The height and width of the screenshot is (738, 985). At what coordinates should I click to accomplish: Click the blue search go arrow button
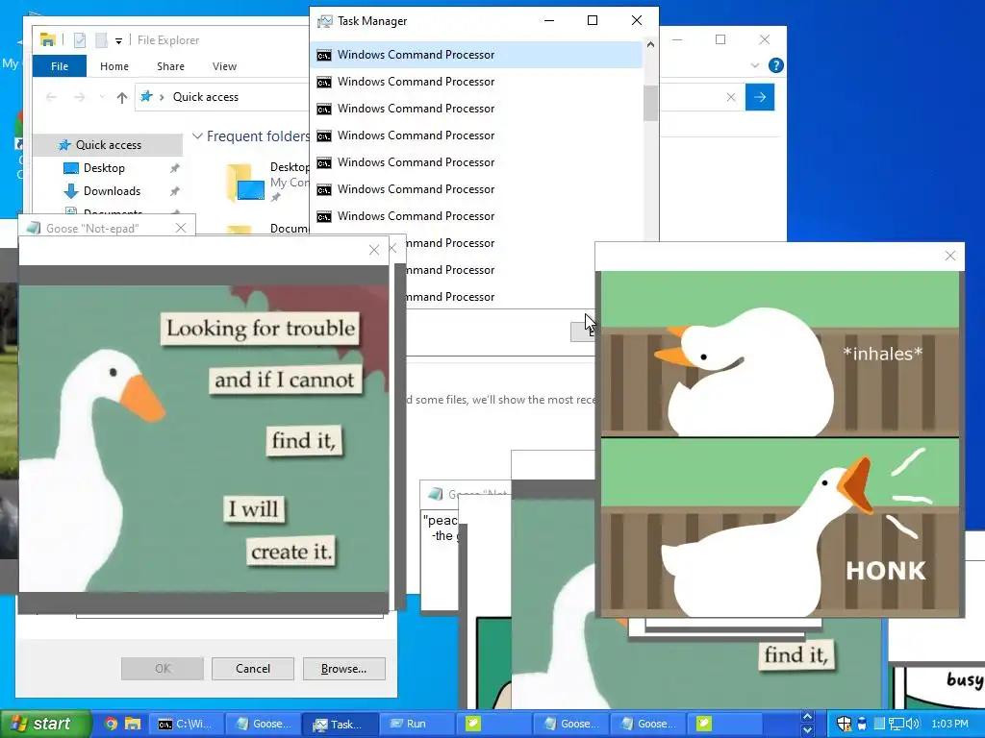point(760,97)
